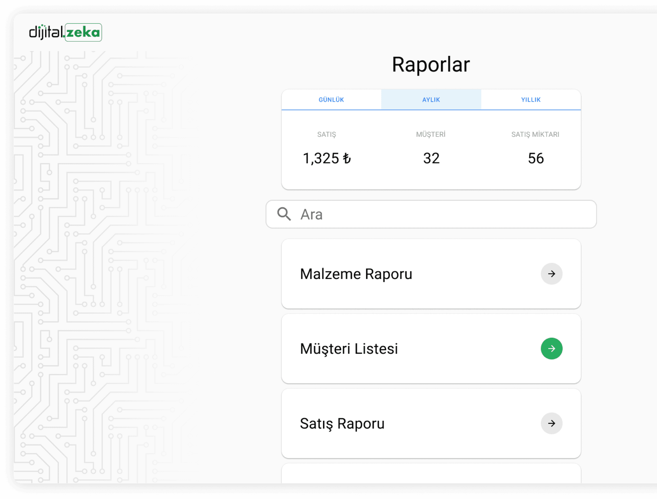The image size is (657, 499).
Task: Click the dijital.zeka logo
Action: click(65, 32)
